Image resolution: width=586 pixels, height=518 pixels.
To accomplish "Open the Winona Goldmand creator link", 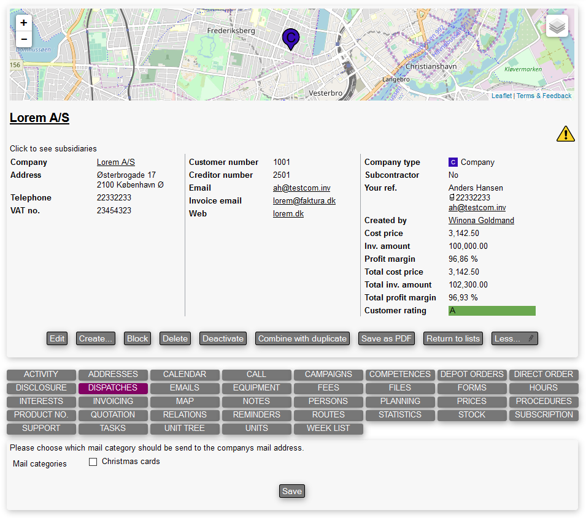I will (481, 221).
